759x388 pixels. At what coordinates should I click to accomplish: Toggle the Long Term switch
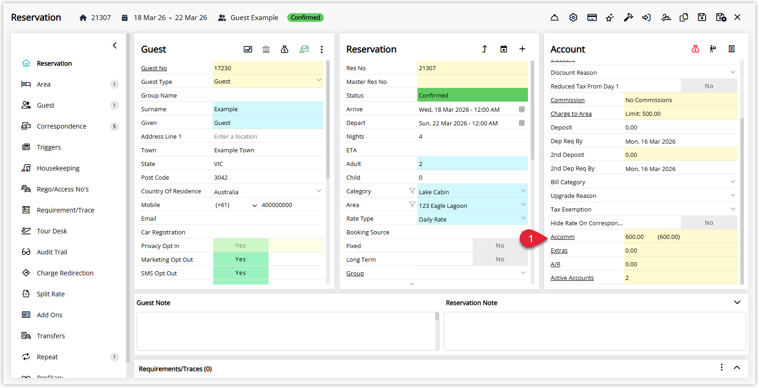500,259
